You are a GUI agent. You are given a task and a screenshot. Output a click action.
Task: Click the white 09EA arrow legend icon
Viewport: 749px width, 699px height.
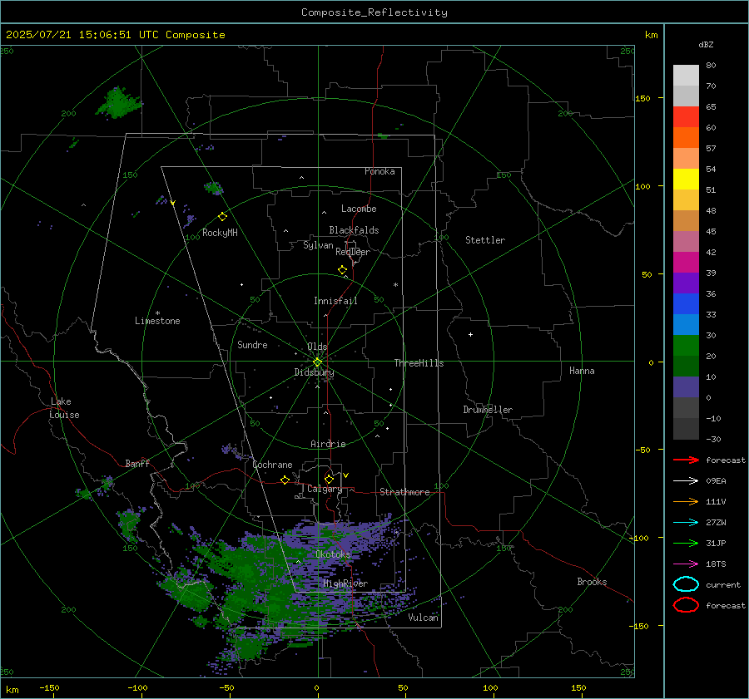coord(686,481)
